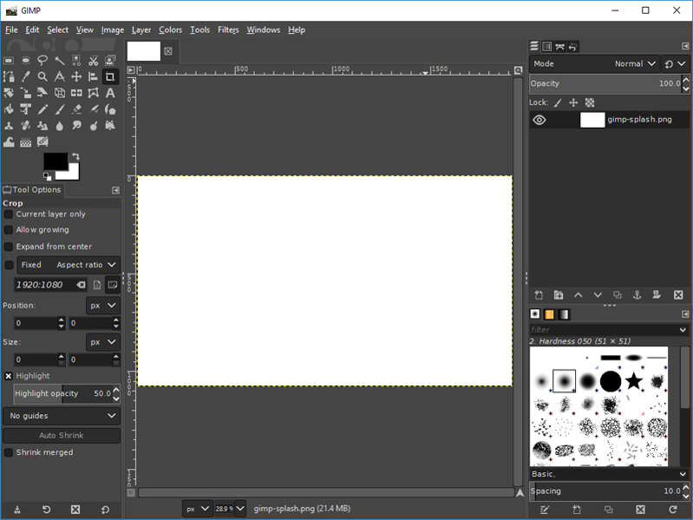The width and height of the screenshot is (693, 520).
Task: Select the star brush thumbnail
Action: pos(634,381)
